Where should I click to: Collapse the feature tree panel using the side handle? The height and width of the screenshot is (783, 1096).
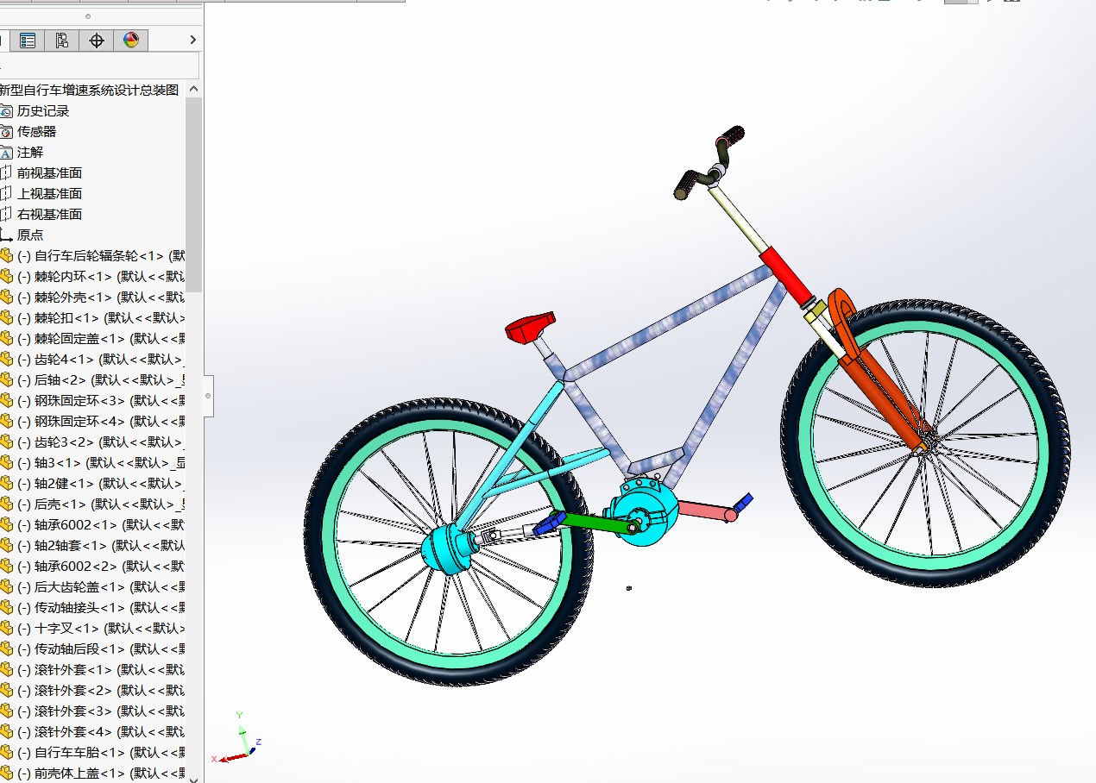[208, 397]
